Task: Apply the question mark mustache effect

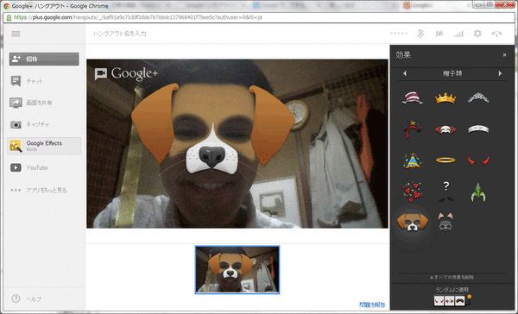Action: tap(445, 192)
